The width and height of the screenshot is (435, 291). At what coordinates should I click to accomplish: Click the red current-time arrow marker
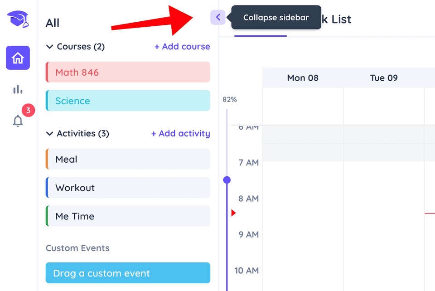233,213
